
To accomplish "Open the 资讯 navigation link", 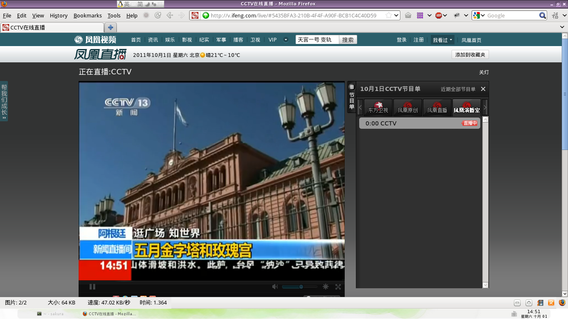I will coord(153,40).
